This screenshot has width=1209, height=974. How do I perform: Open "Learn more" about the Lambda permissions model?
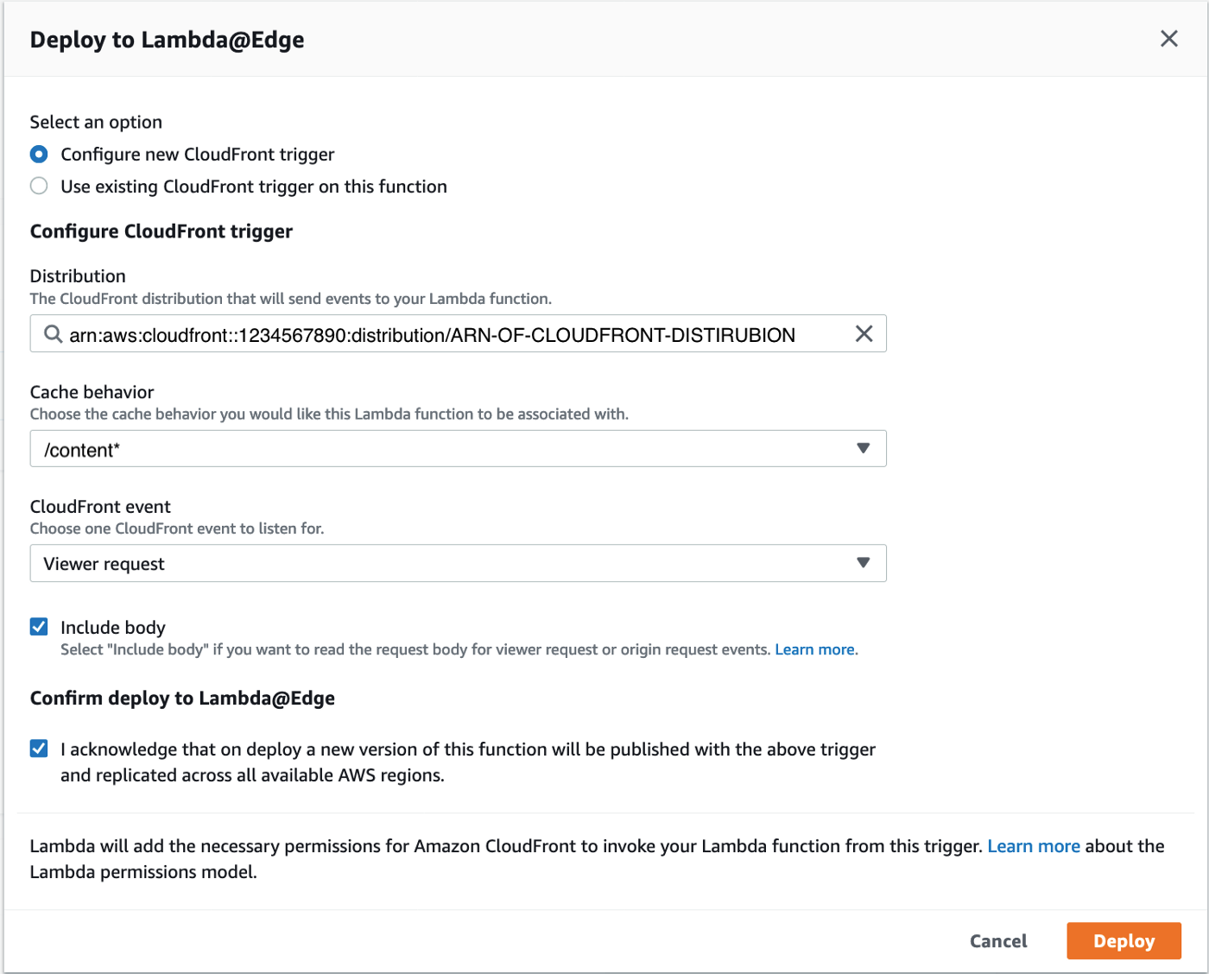(1033, 845)
